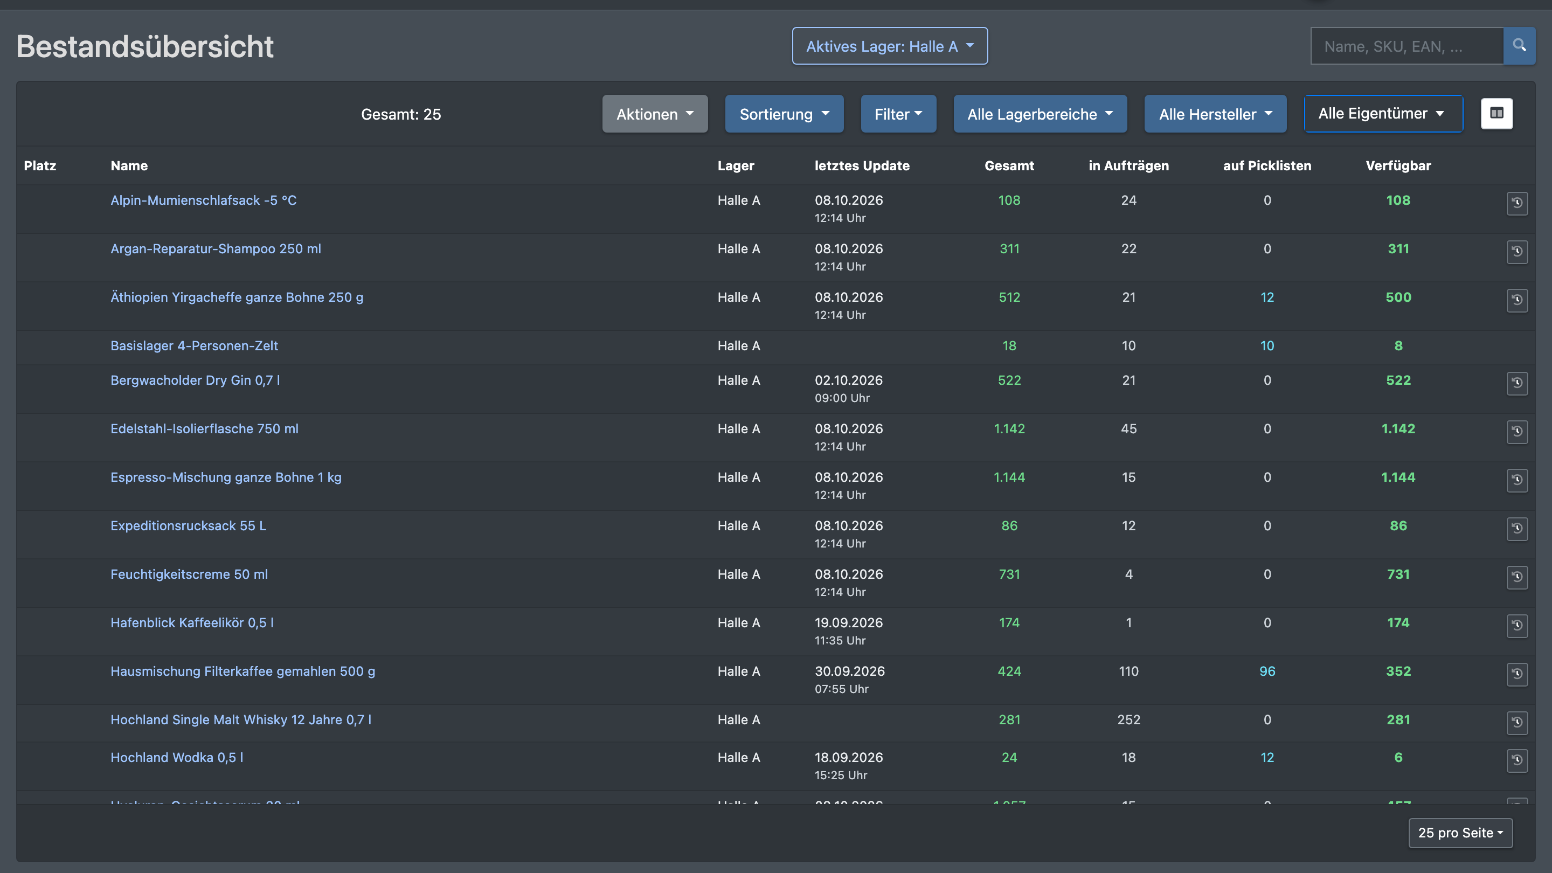Open Alpin-Mumienschlafsack -5 °C product link
The image size is (1552, 873).
[203, 200]
